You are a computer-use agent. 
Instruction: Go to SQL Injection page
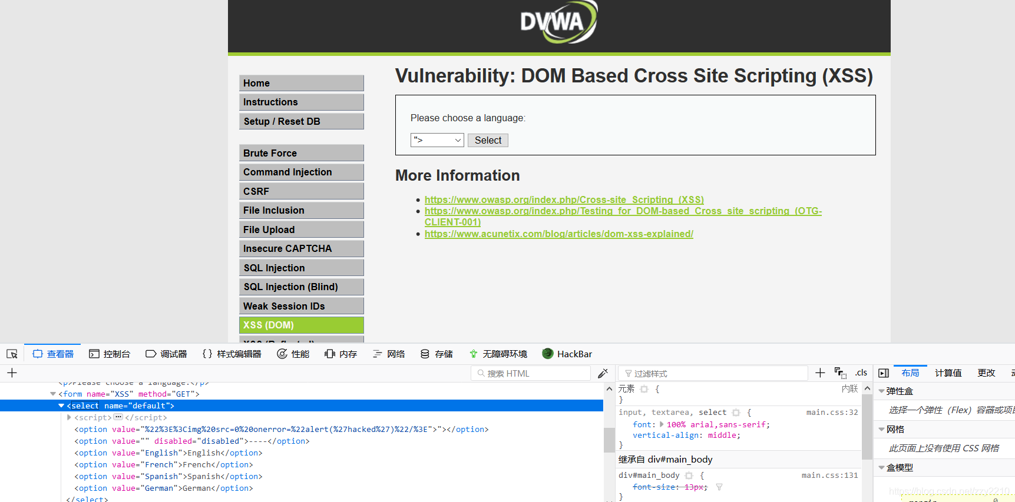coord(302,268)
